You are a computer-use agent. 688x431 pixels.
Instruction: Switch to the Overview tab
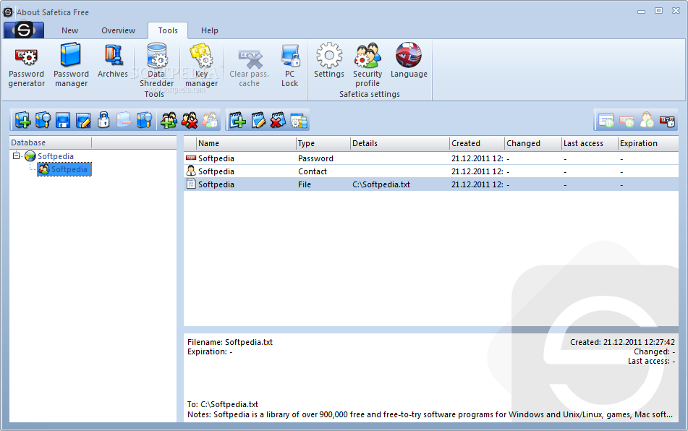coord(119,30)
